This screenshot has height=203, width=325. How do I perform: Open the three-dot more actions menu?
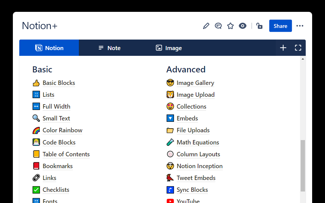tap(300, 26)
